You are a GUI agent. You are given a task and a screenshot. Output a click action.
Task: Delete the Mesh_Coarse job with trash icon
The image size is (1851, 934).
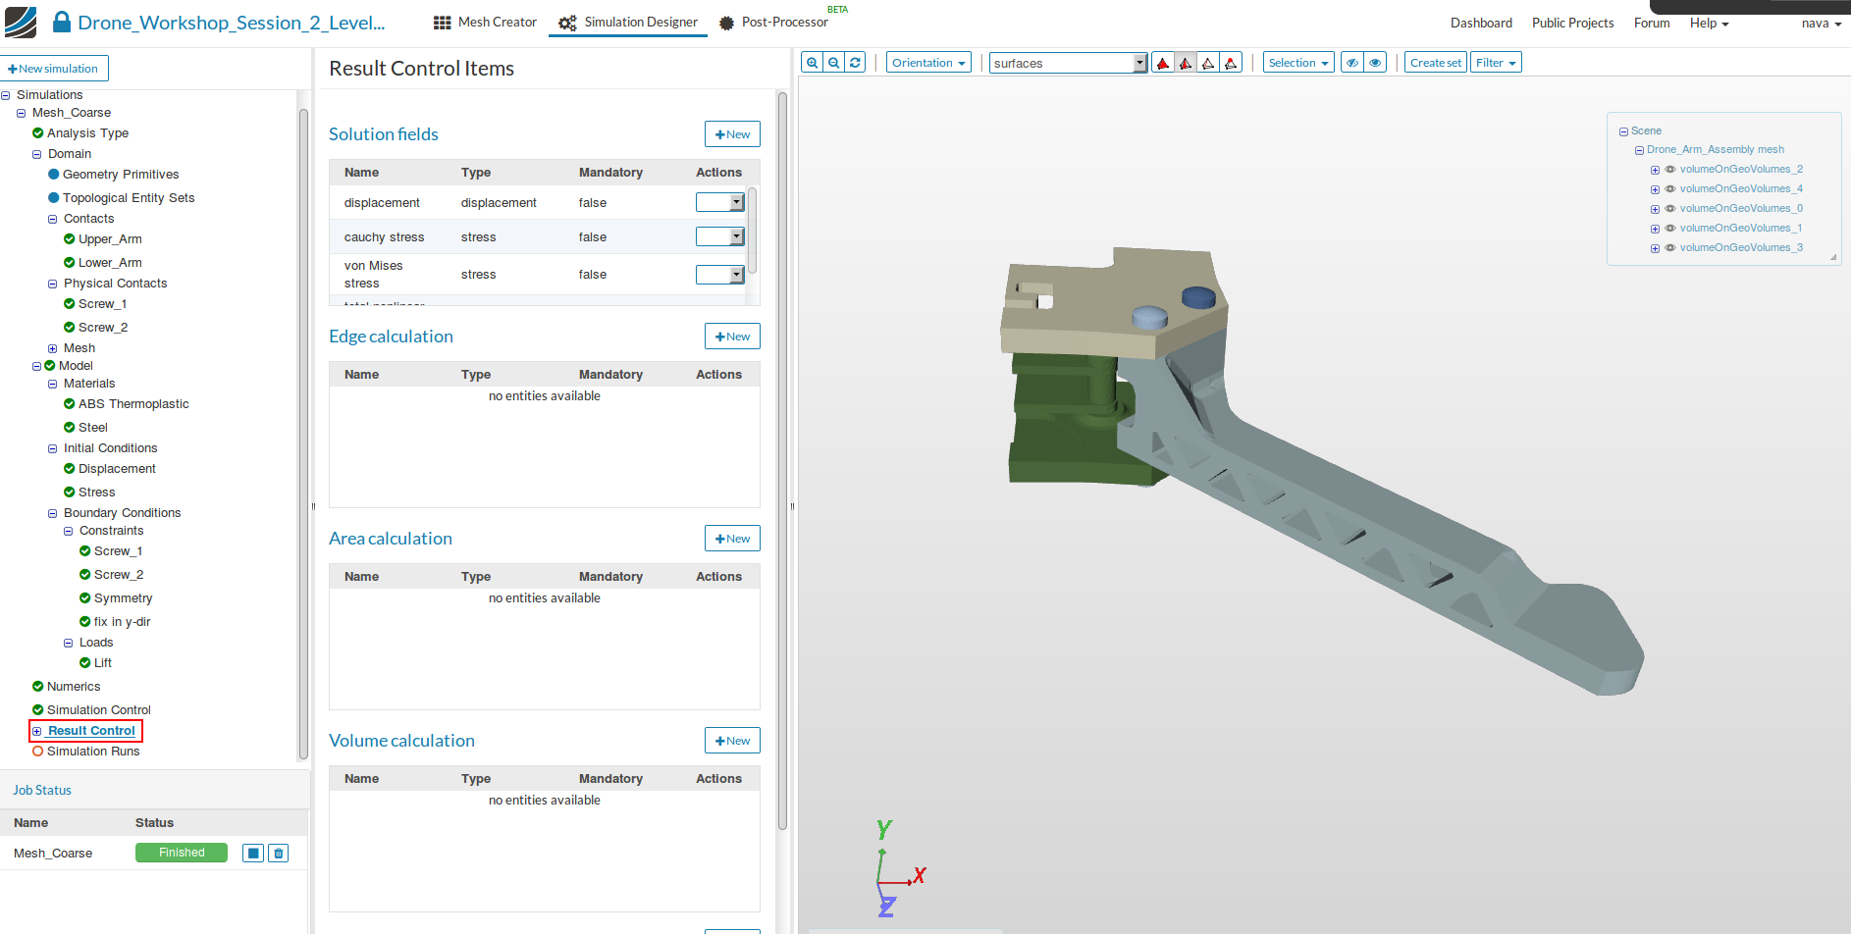click(279, 854)
